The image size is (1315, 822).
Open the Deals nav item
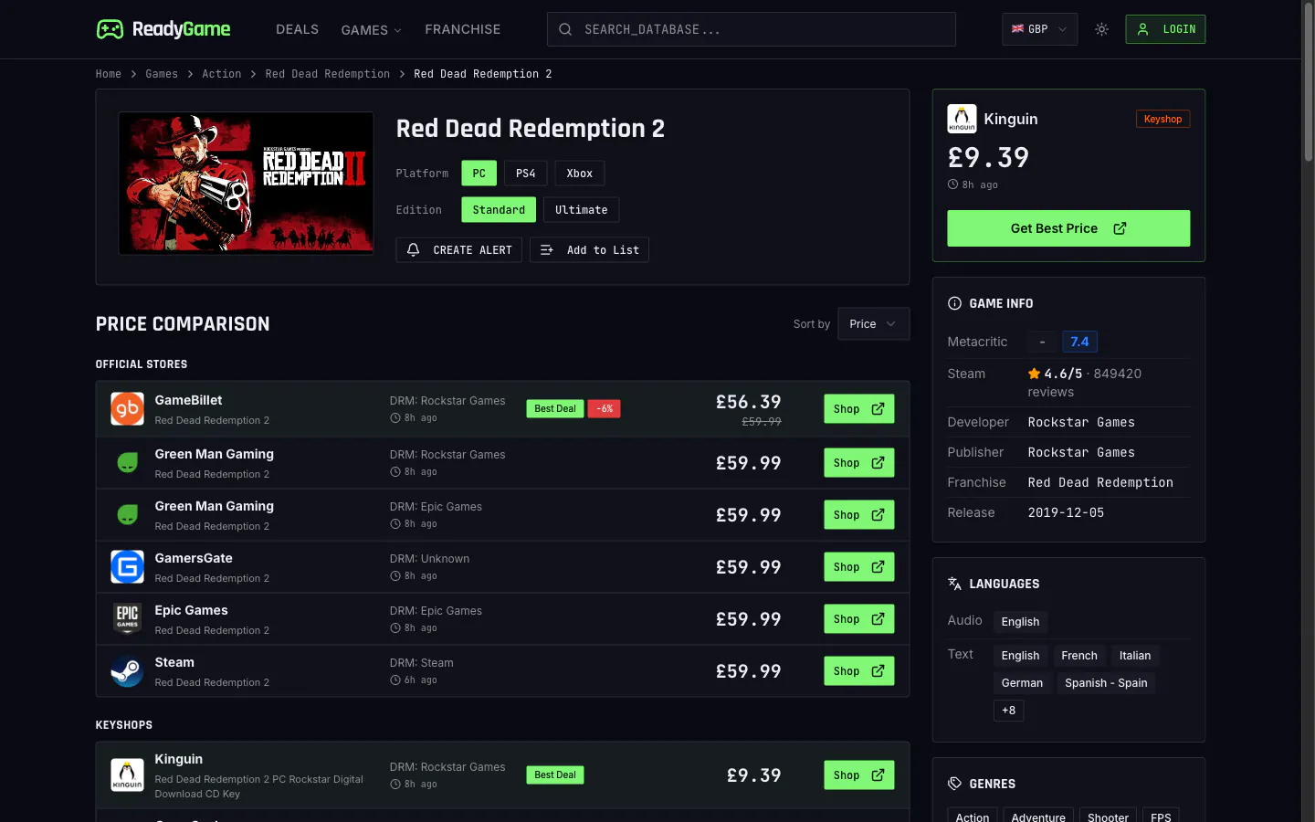pyautogui.click(x=298, y=29)
